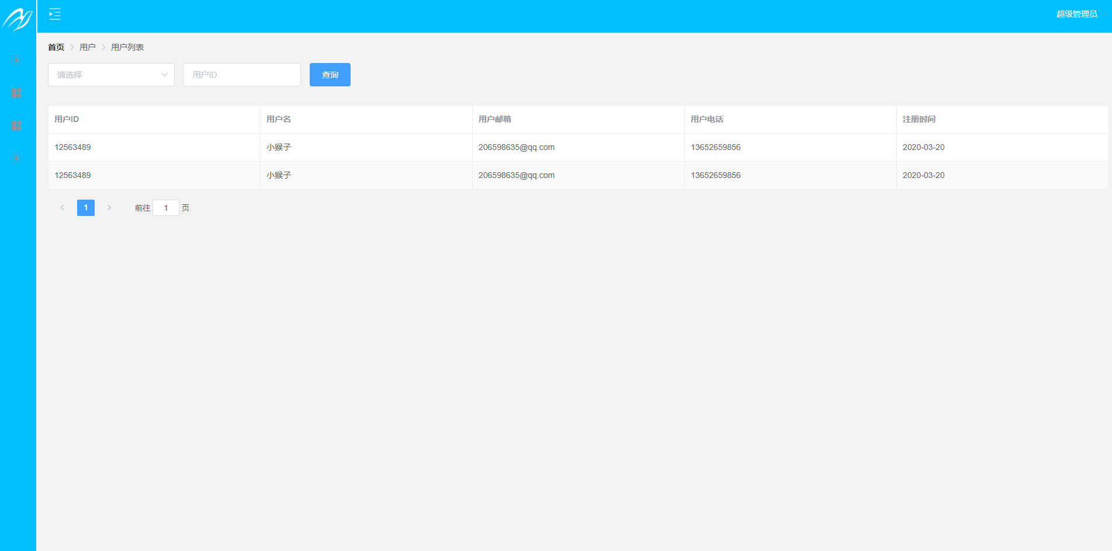The width and height of the screenshot is (1112, 551).
Task: Click the 用户 breadcrumb item
Action: [x=88, y=47]
